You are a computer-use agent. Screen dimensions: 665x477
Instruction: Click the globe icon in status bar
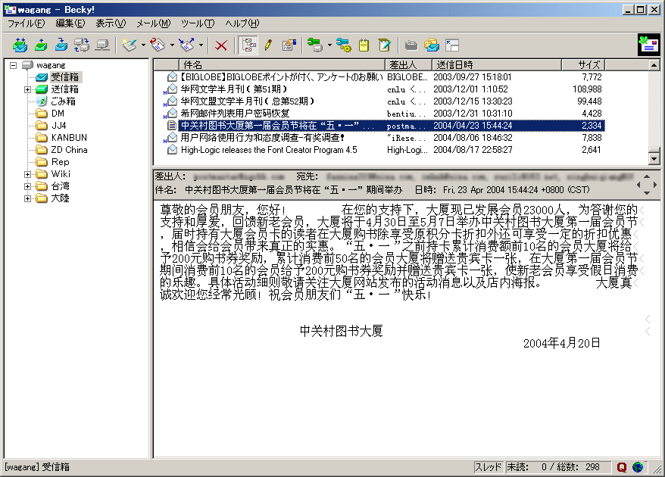tap(638, 467)
